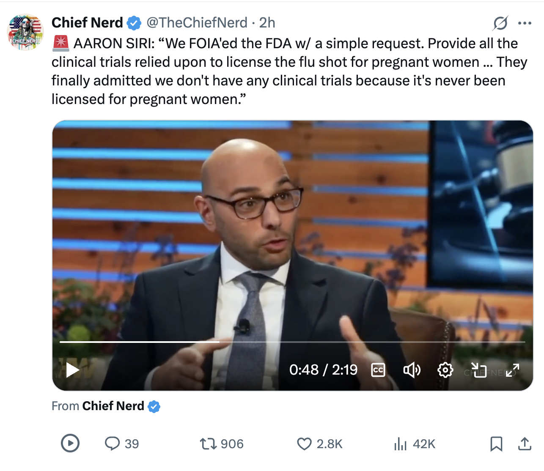Bookmark this tweet

coord(496,444)
